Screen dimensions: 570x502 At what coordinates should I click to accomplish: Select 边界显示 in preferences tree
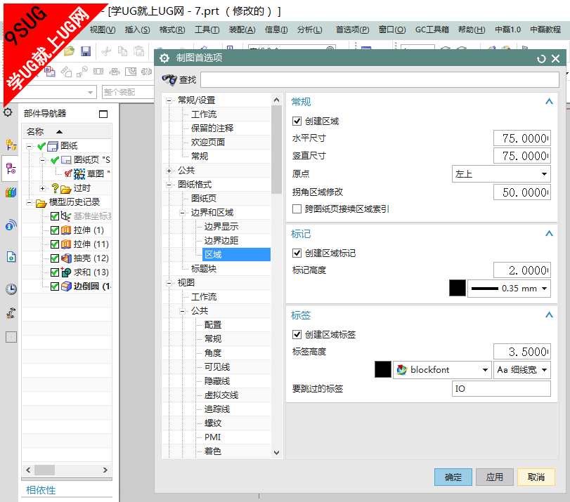221,227
